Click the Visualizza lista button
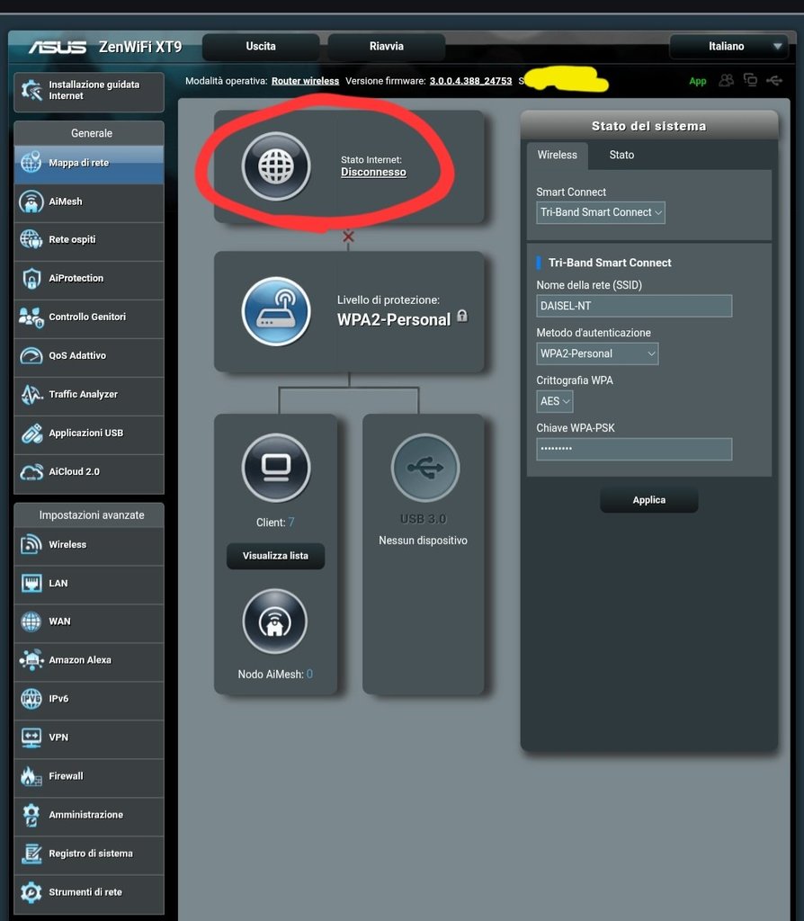 (275, 556)
